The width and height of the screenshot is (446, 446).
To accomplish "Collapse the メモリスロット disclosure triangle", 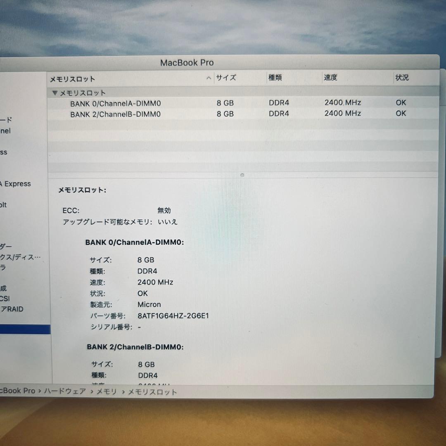I will [x=55, y=93].
